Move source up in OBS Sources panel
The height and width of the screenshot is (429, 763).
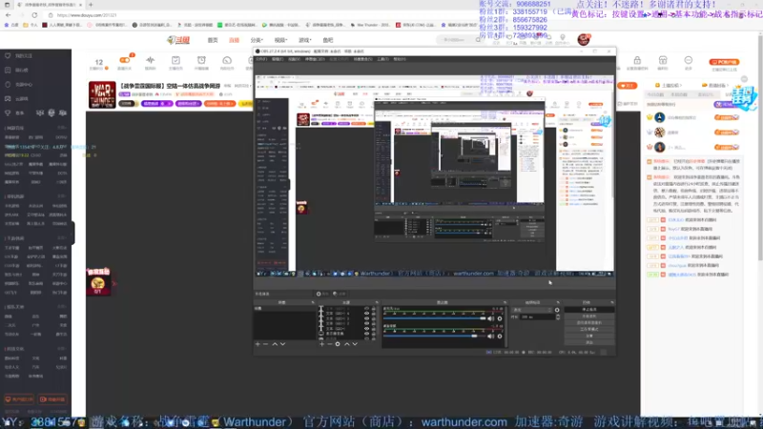346,344
